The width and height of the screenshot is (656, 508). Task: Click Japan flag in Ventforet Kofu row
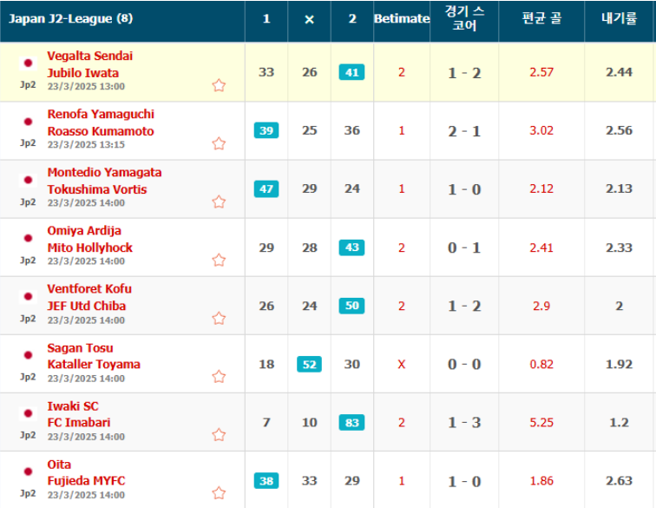coord(28,296)
